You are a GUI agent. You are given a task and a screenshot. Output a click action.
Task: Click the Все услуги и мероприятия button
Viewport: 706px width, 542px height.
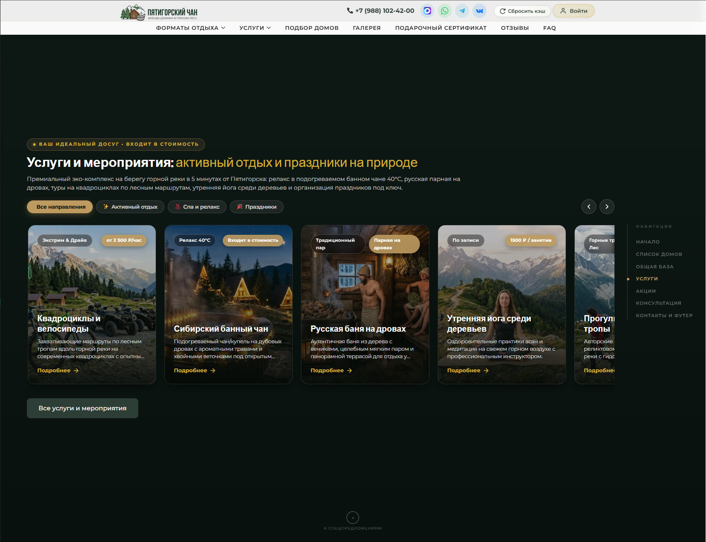pos(82,408)
